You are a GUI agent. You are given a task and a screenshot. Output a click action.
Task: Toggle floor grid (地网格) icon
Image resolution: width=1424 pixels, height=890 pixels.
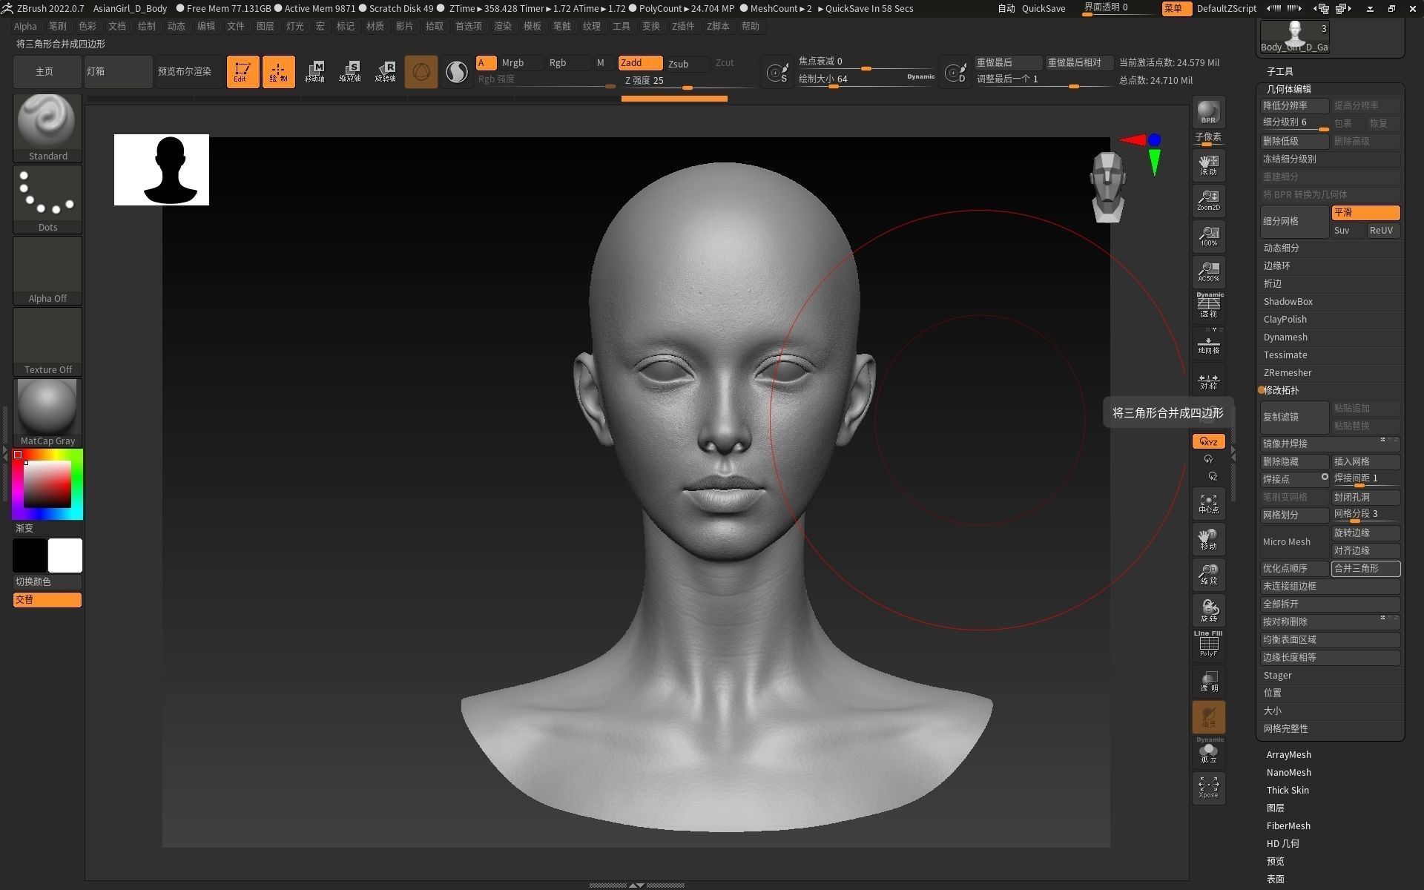click(x=1208, y=343)
